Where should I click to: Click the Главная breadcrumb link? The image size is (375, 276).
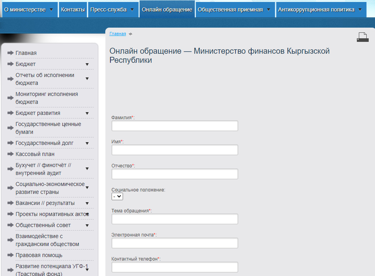118,34
